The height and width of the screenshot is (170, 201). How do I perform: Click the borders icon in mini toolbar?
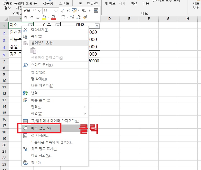[x=63, y=17]
